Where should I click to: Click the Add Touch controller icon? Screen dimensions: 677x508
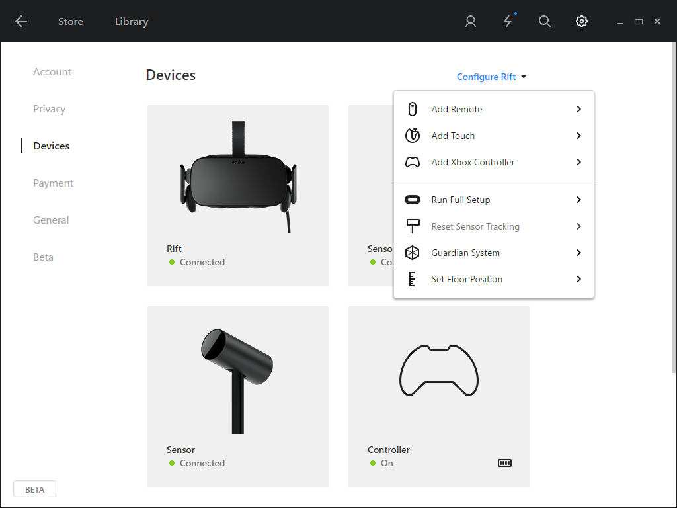(412, 136)
